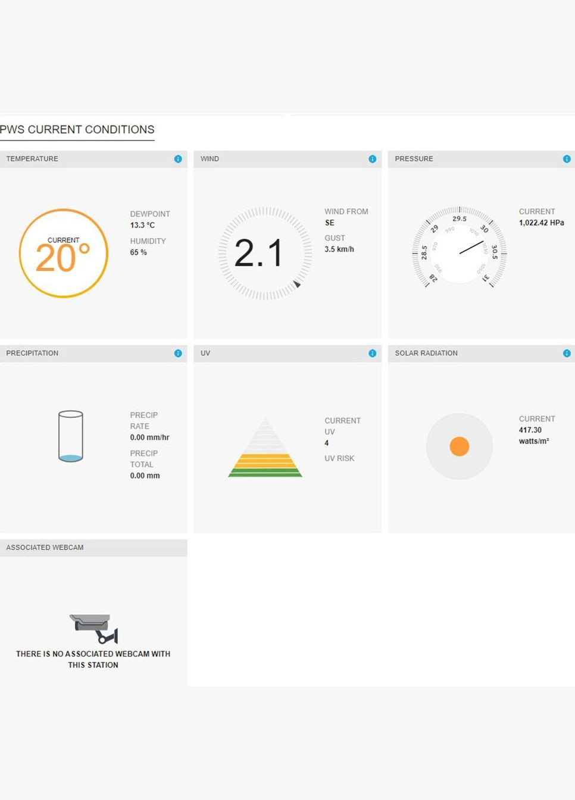Click the orange current temperature circle
575x800 pixels.
point(64,254)
